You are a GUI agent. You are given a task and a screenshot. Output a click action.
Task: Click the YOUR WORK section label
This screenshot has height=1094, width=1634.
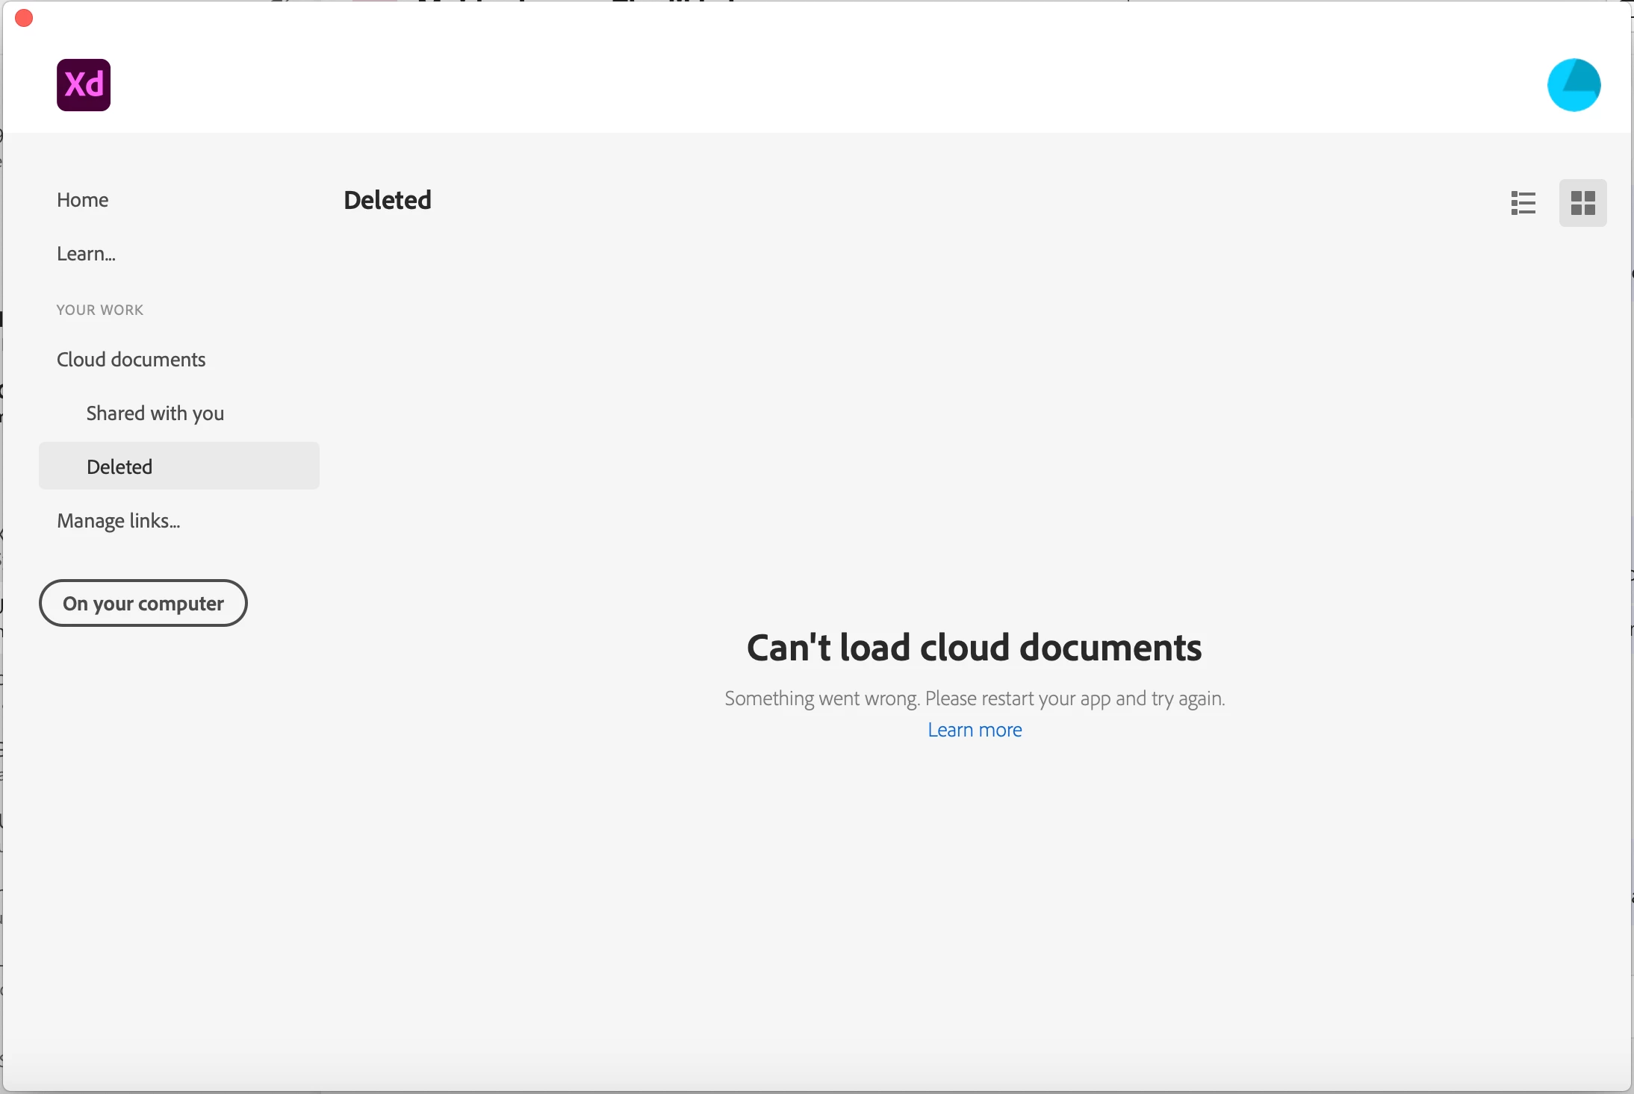[x=100, y=310]
